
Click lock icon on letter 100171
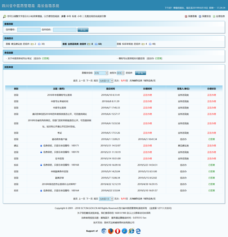coord(41,146)
